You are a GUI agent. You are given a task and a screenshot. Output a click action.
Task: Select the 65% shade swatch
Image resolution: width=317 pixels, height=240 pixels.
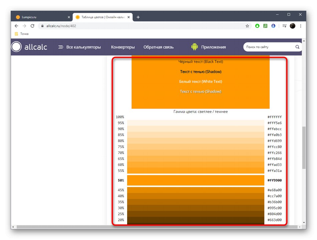coord(196,158)
